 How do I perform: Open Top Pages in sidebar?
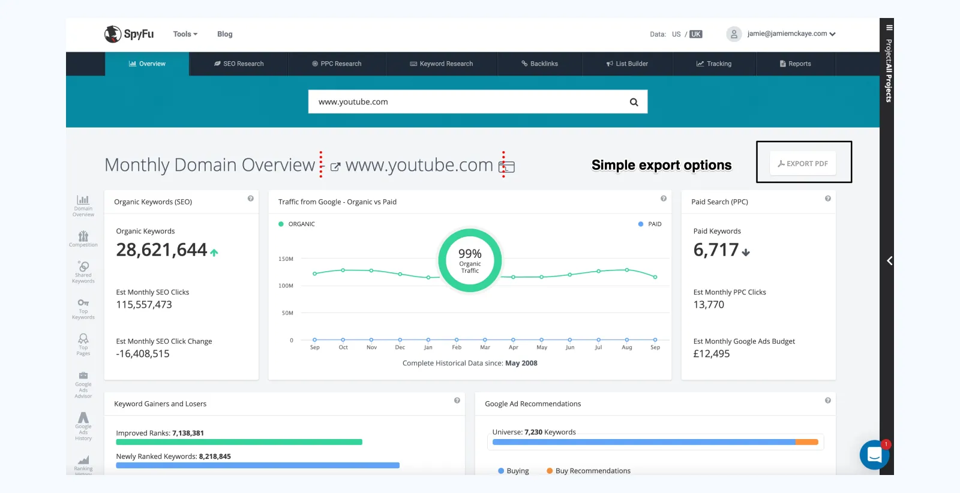(83, 345)
